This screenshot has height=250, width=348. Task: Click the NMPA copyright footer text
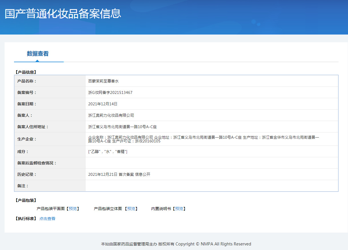tap(176, 244)
